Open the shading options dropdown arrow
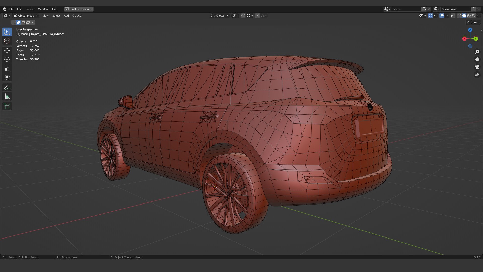This screenshot has width=483, height=272. tap(479, 16)
